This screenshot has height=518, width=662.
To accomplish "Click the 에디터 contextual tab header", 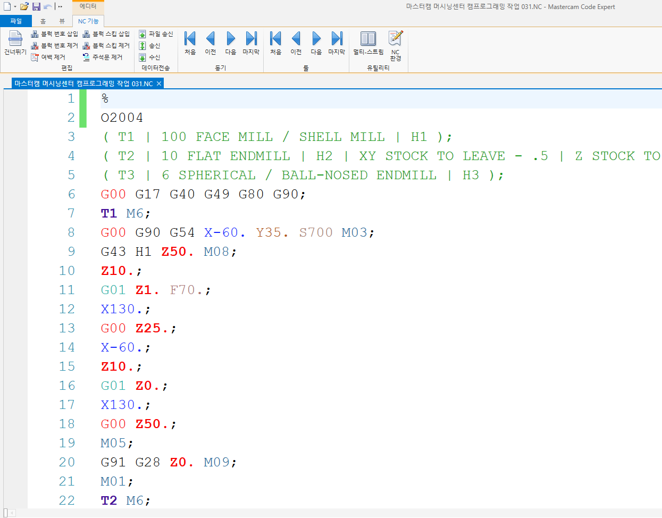I will tap(88, 6).
